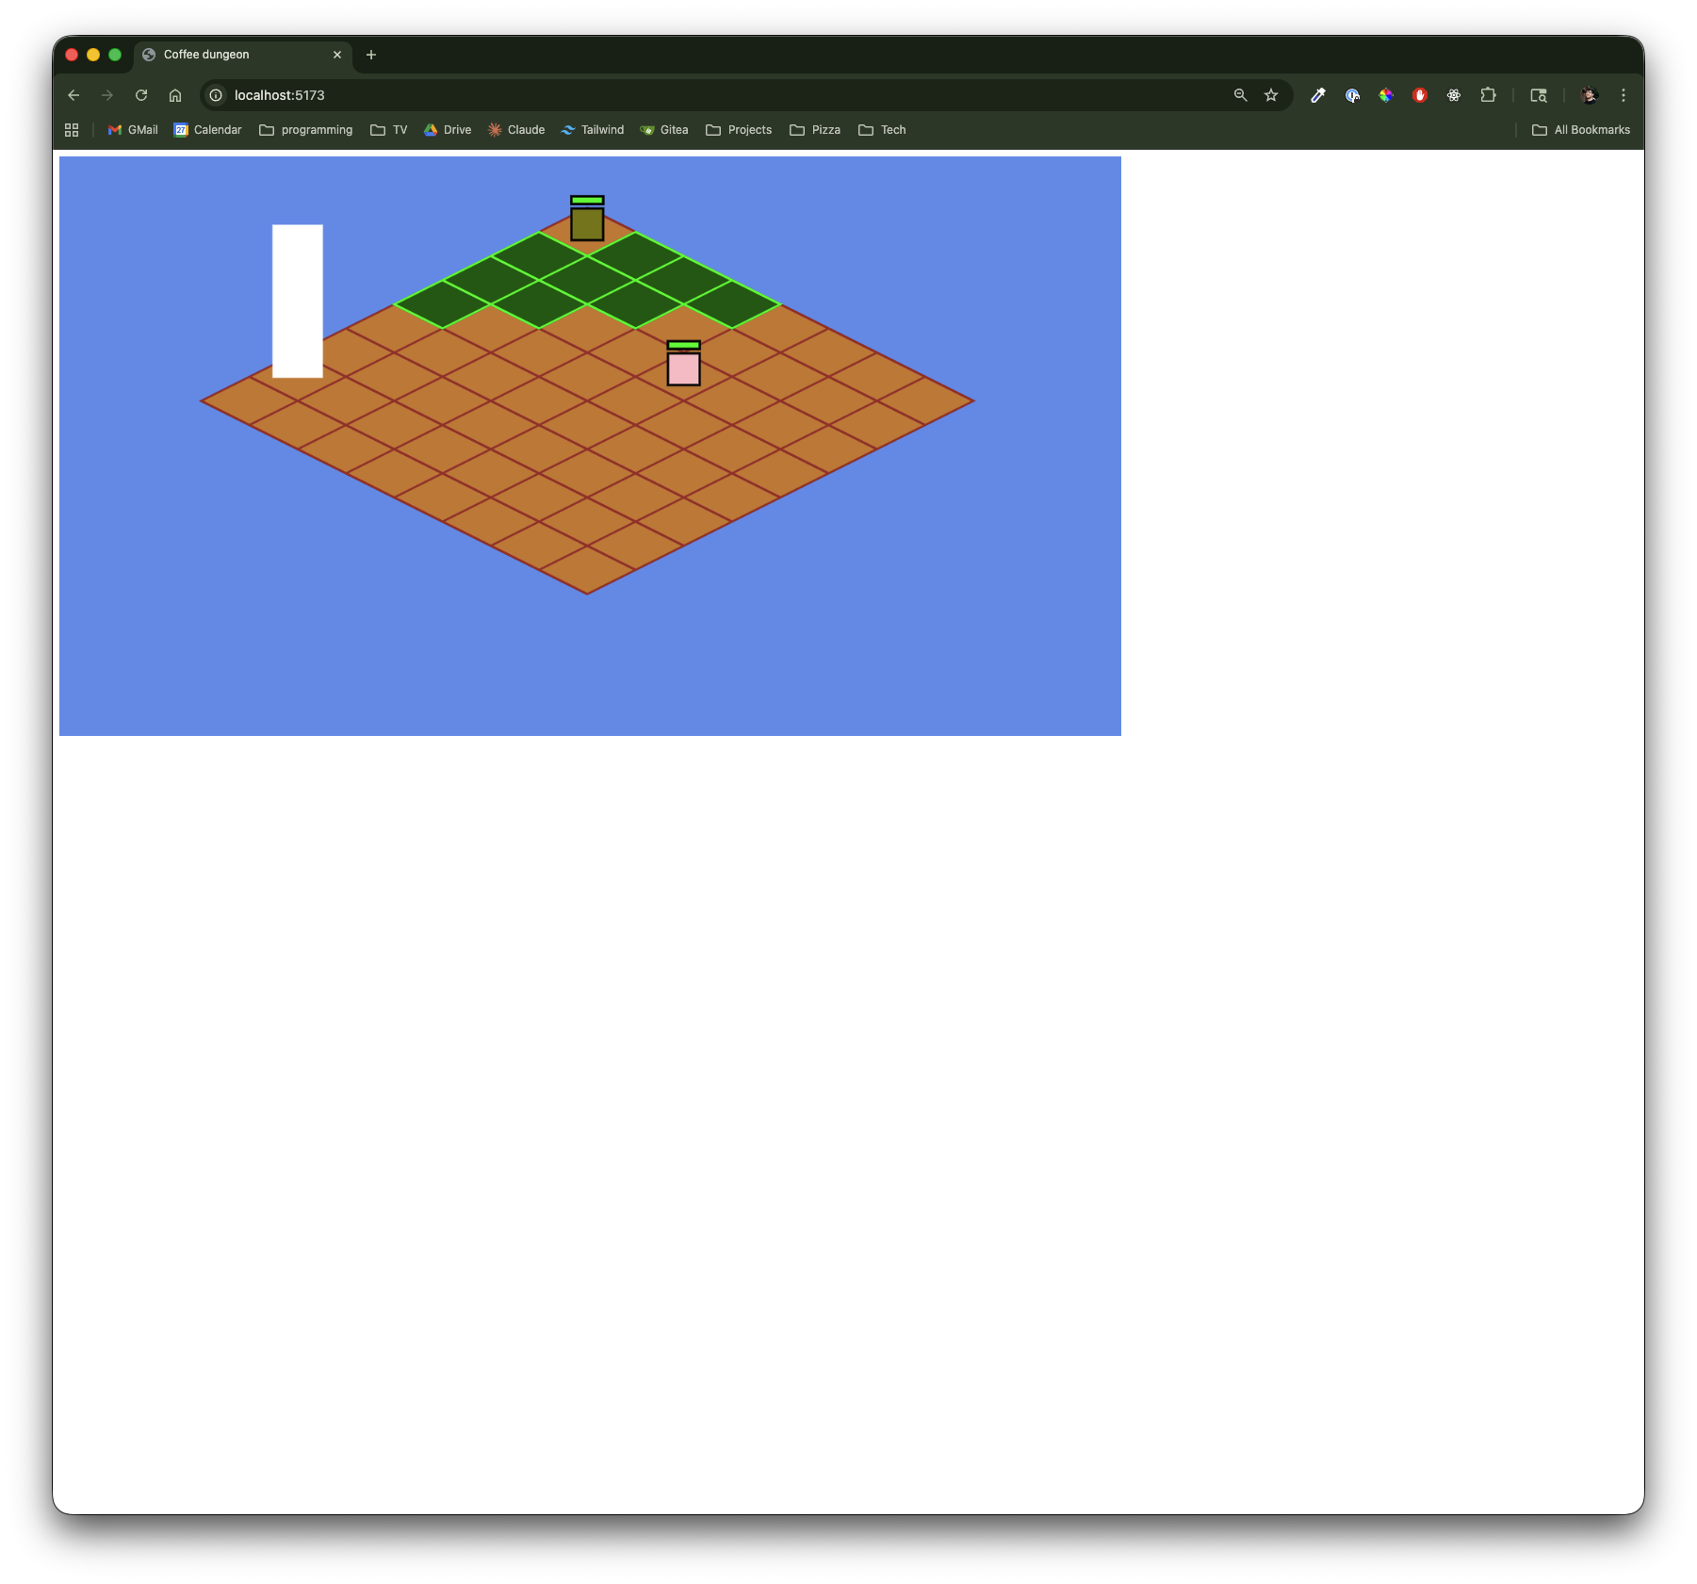Screen dimensions: 1697x1584
Task: Reload the localhost page
Action: 141,95
